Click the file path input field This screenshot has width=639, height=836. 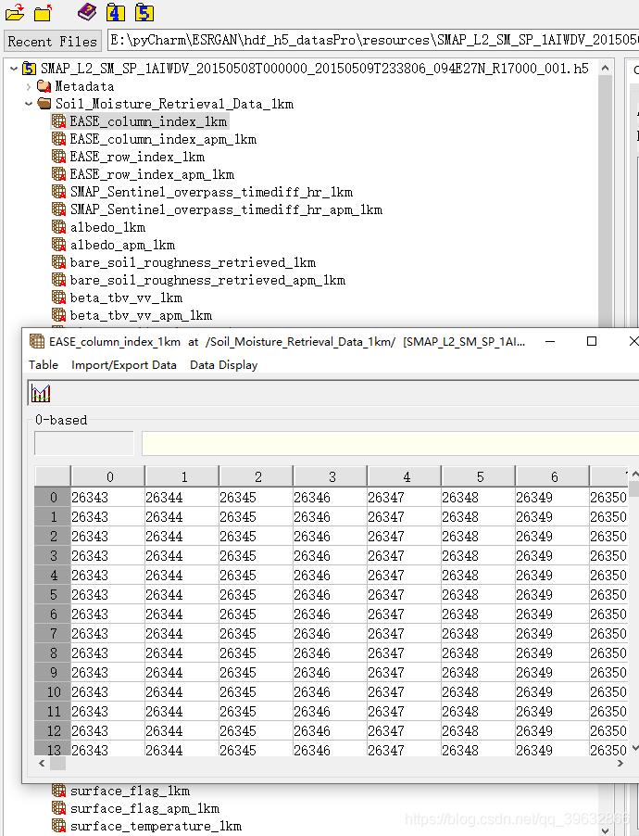[370, 41]
